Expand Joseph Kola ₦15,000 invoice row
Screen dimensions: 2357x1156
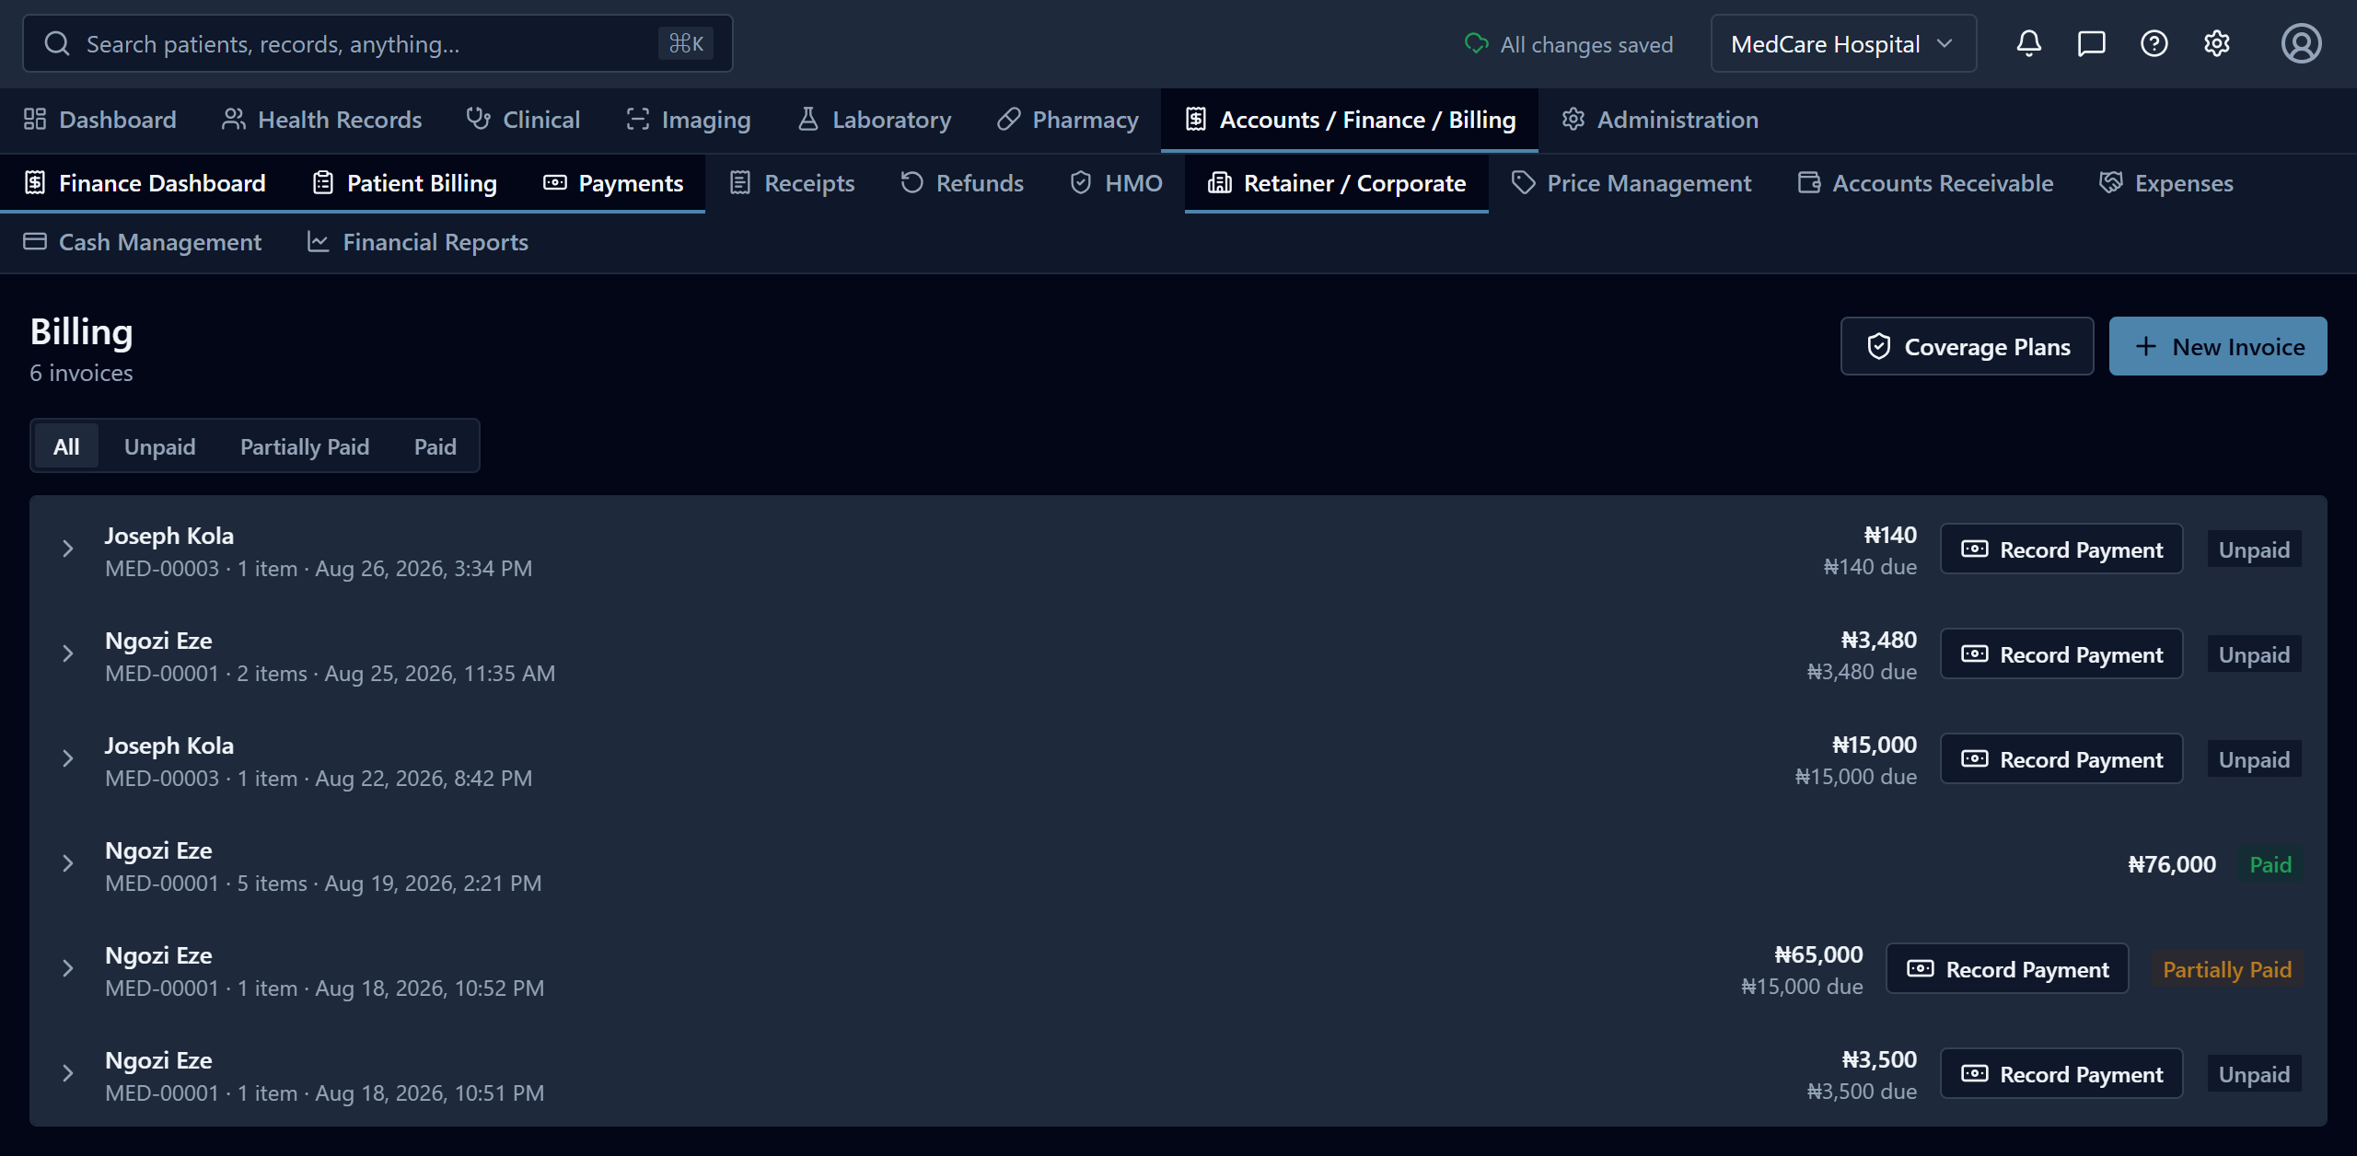(67, 758)
